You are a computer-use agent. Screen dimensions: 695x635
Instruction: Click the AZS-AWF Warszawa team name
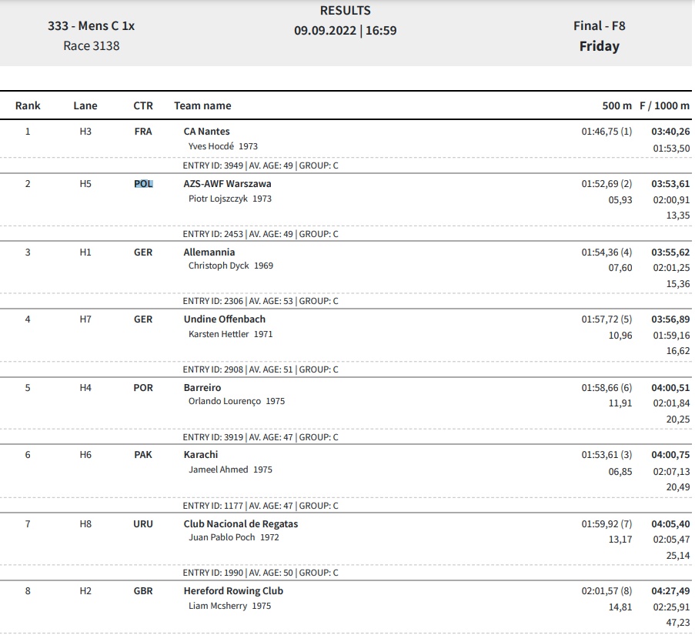[227, 184]
